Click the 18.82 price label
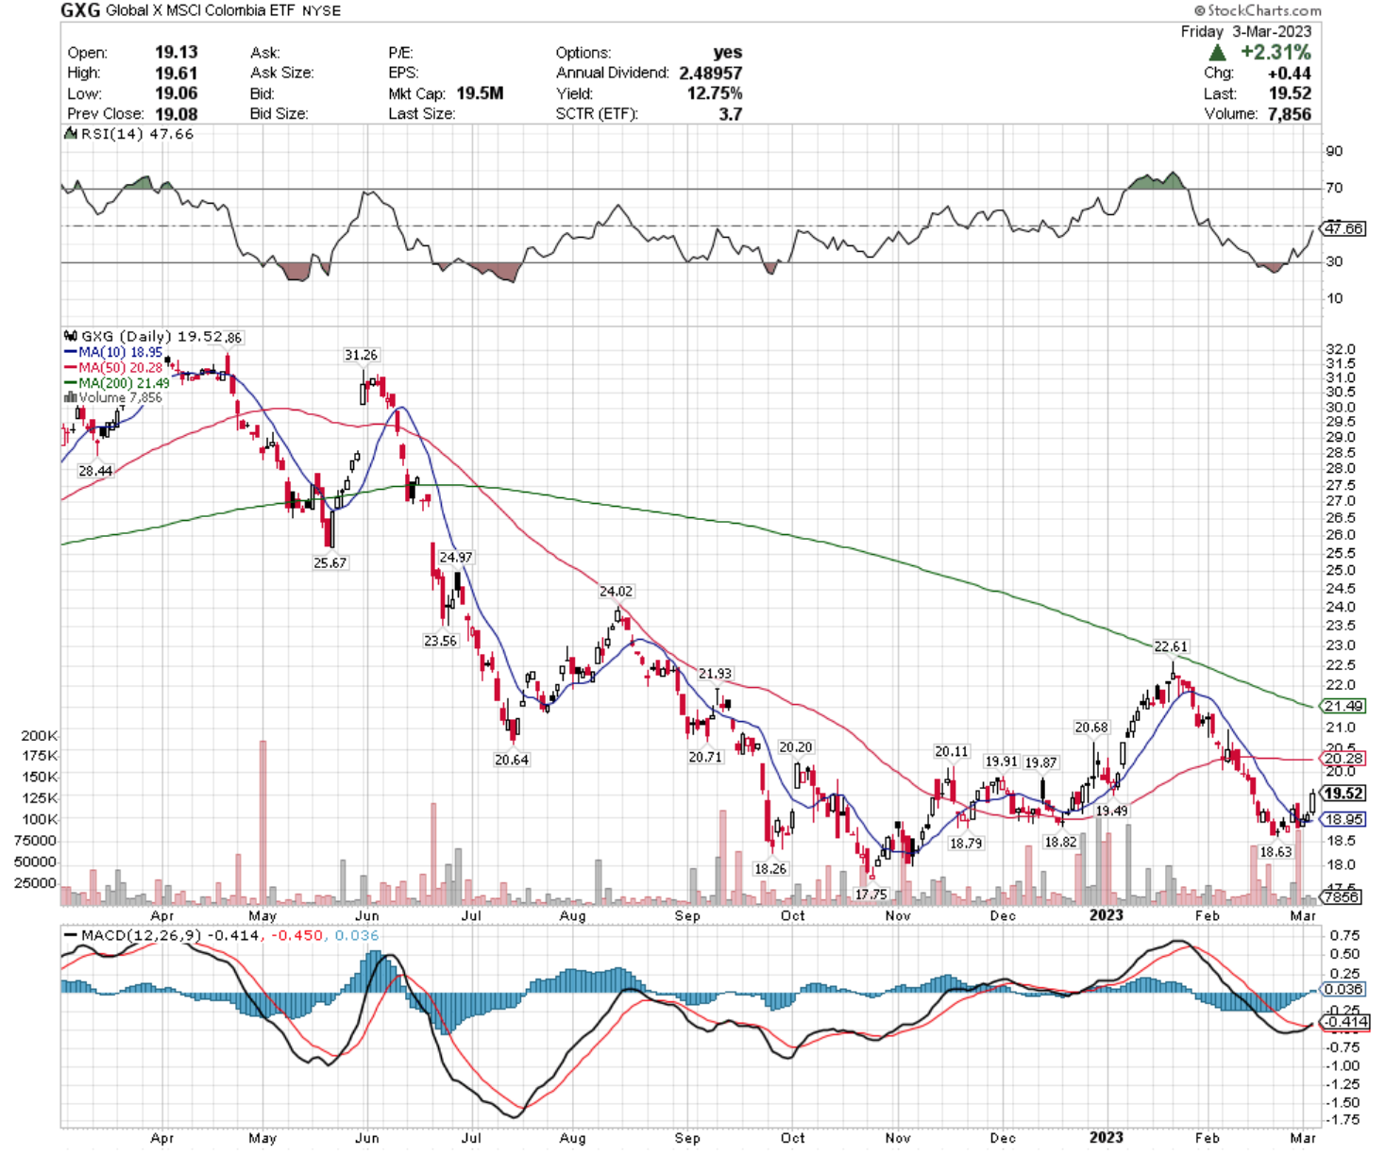The image size is (1386, 1155). pyautogui.click(x=1060, y=842)
